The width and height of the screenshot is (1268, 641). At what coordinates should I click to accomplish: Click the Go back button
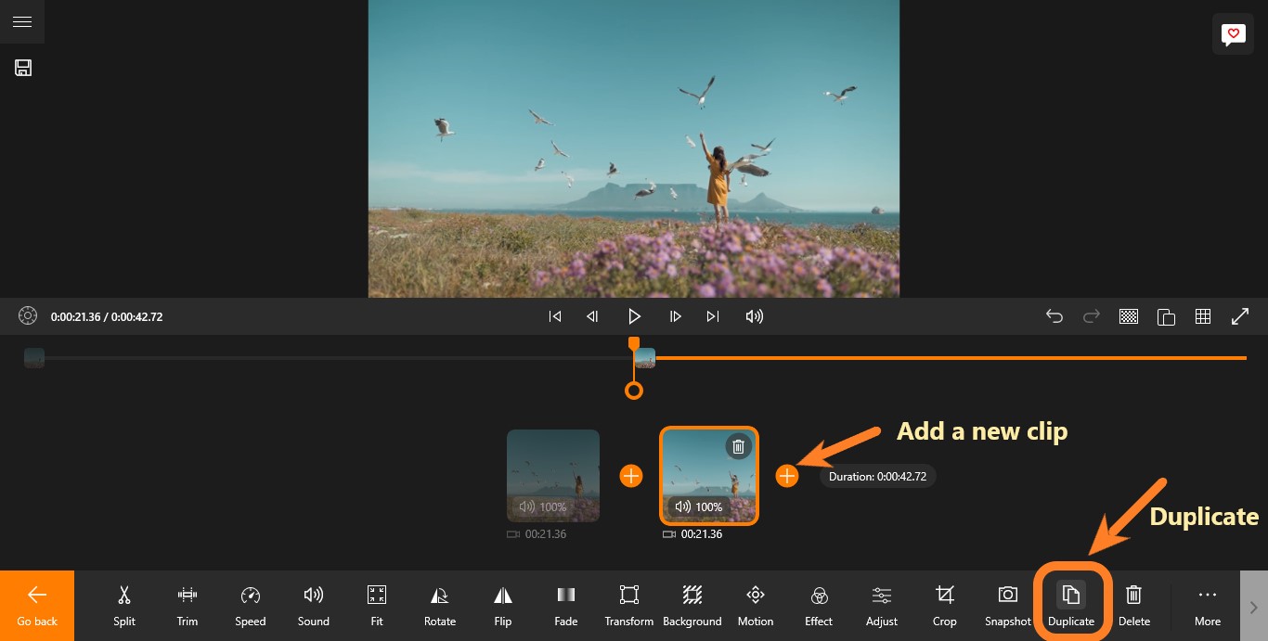pos(37,605)
